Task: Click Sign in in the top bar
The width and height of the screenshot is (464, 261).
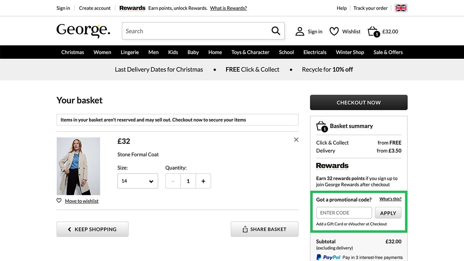Action: click(x=63, y=8)
